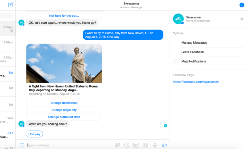Open settings gear next to Skyscanner profile

(242, 19)
